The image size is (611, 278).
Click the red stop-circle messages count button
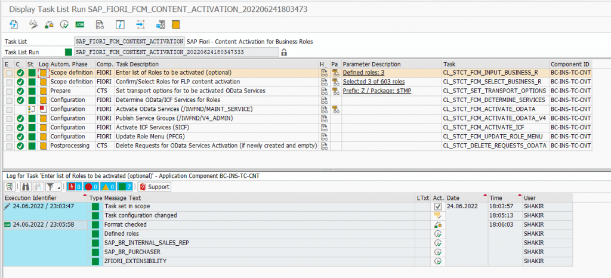pyautogui.click(x=91, y=187)
